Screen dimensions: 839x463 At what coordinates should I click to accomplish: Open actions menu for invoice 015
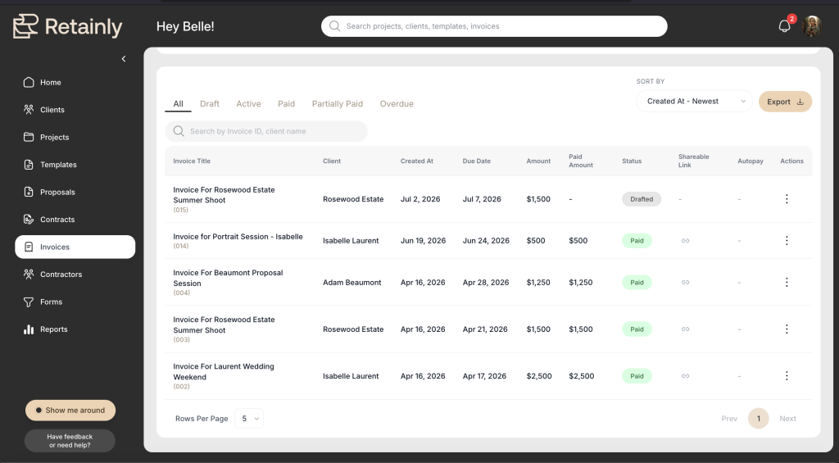[787, 199]
